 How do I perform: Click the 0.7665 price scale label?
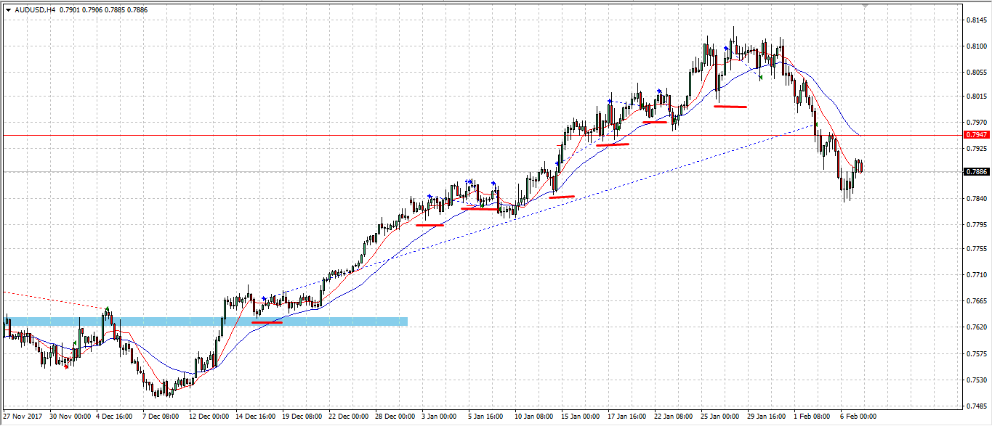(x=977, y=300)
